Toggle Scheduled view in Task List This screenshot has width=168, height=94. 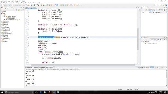tap(152, 10)
